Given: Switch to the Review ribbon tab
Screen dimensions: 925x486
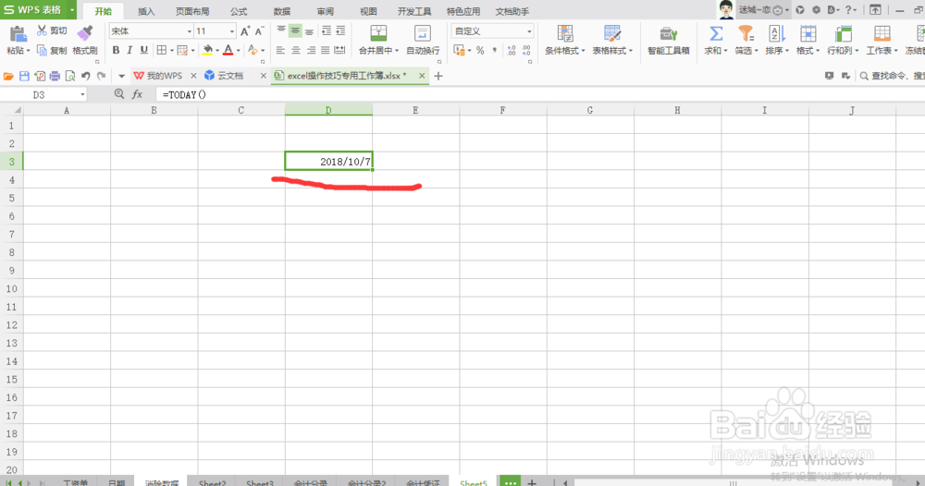Looking at the screenshot, I should tap(325, 12).
